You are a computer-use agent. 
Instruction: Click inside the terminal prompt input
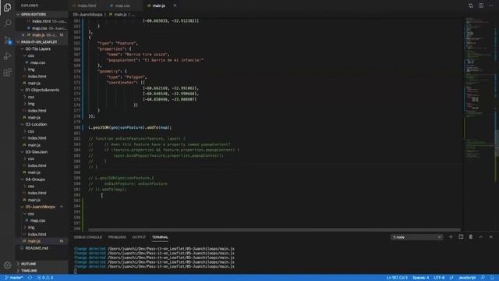tap(76, 271)
